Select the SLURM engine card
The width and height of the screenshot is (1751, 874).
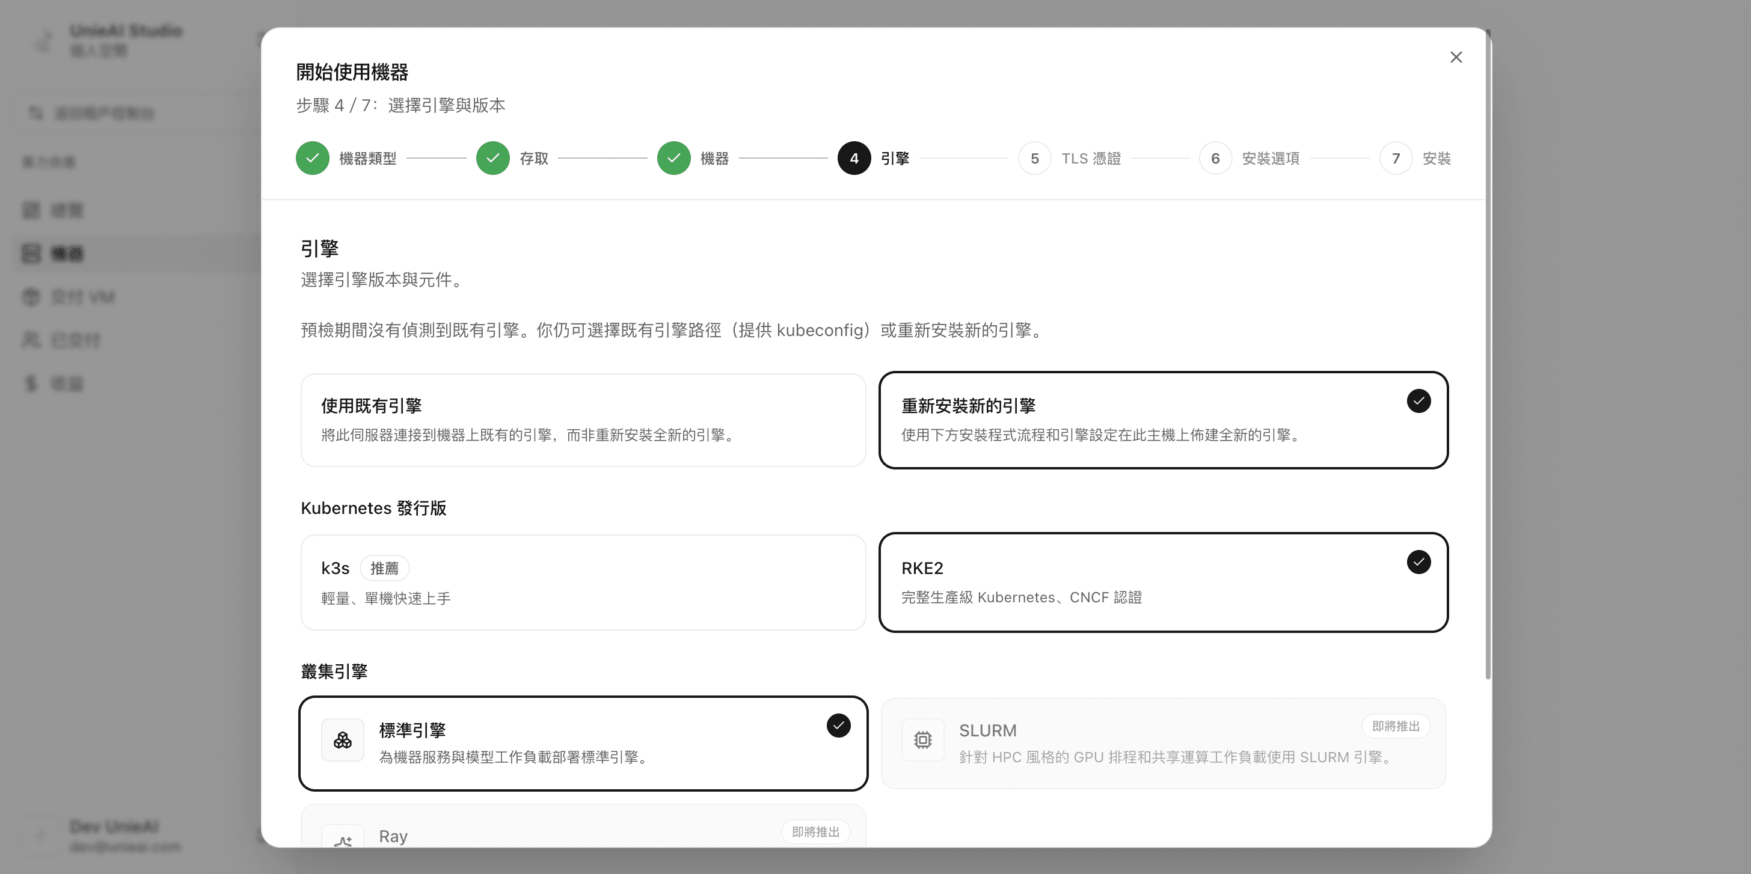coord(1163,744)
